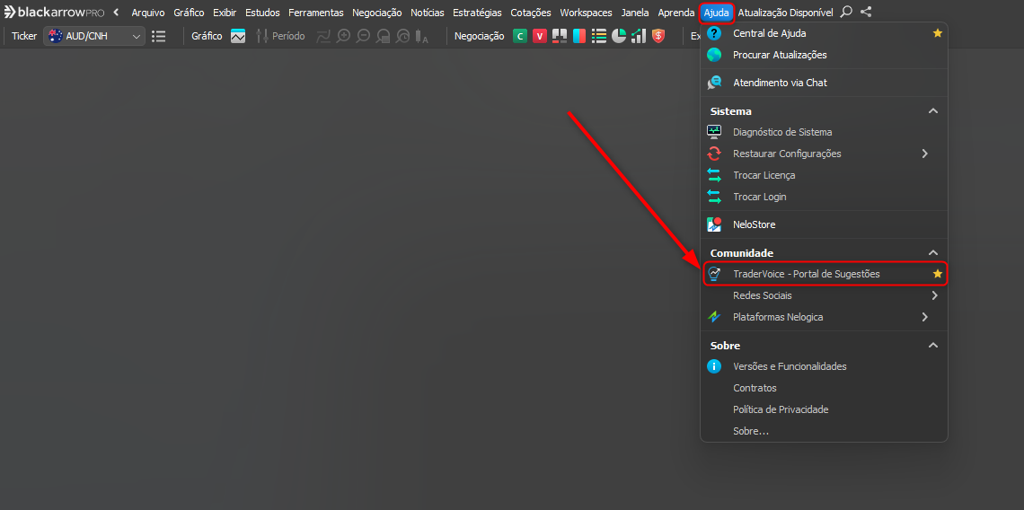1024x510 pixels.
Task: Open the Ferramentas menu
Action: (x=315, y=13)
